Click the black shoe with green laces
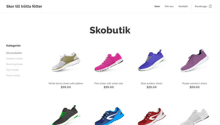Screen dimensions: 220x125 [66, 115]
